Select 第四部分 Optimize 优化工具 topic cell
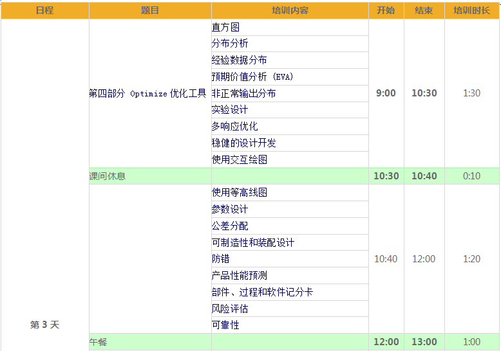 coord(147,93)
